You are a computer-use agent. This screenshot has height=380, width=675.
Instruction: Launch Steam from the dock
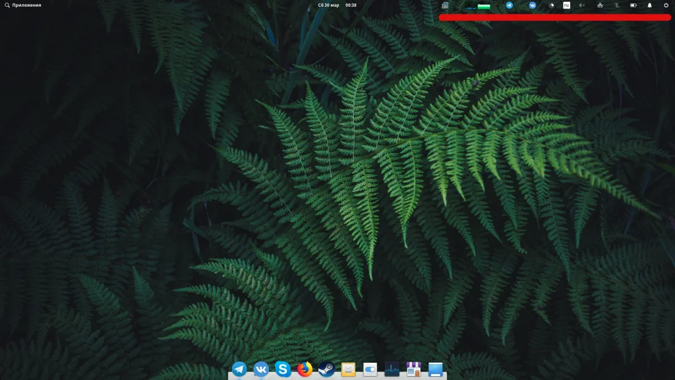[326, 369]
